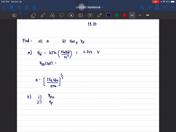176x132 pixels.
Task: Select the selected medium stroke thickness
Action: click(x=132, y=15)
